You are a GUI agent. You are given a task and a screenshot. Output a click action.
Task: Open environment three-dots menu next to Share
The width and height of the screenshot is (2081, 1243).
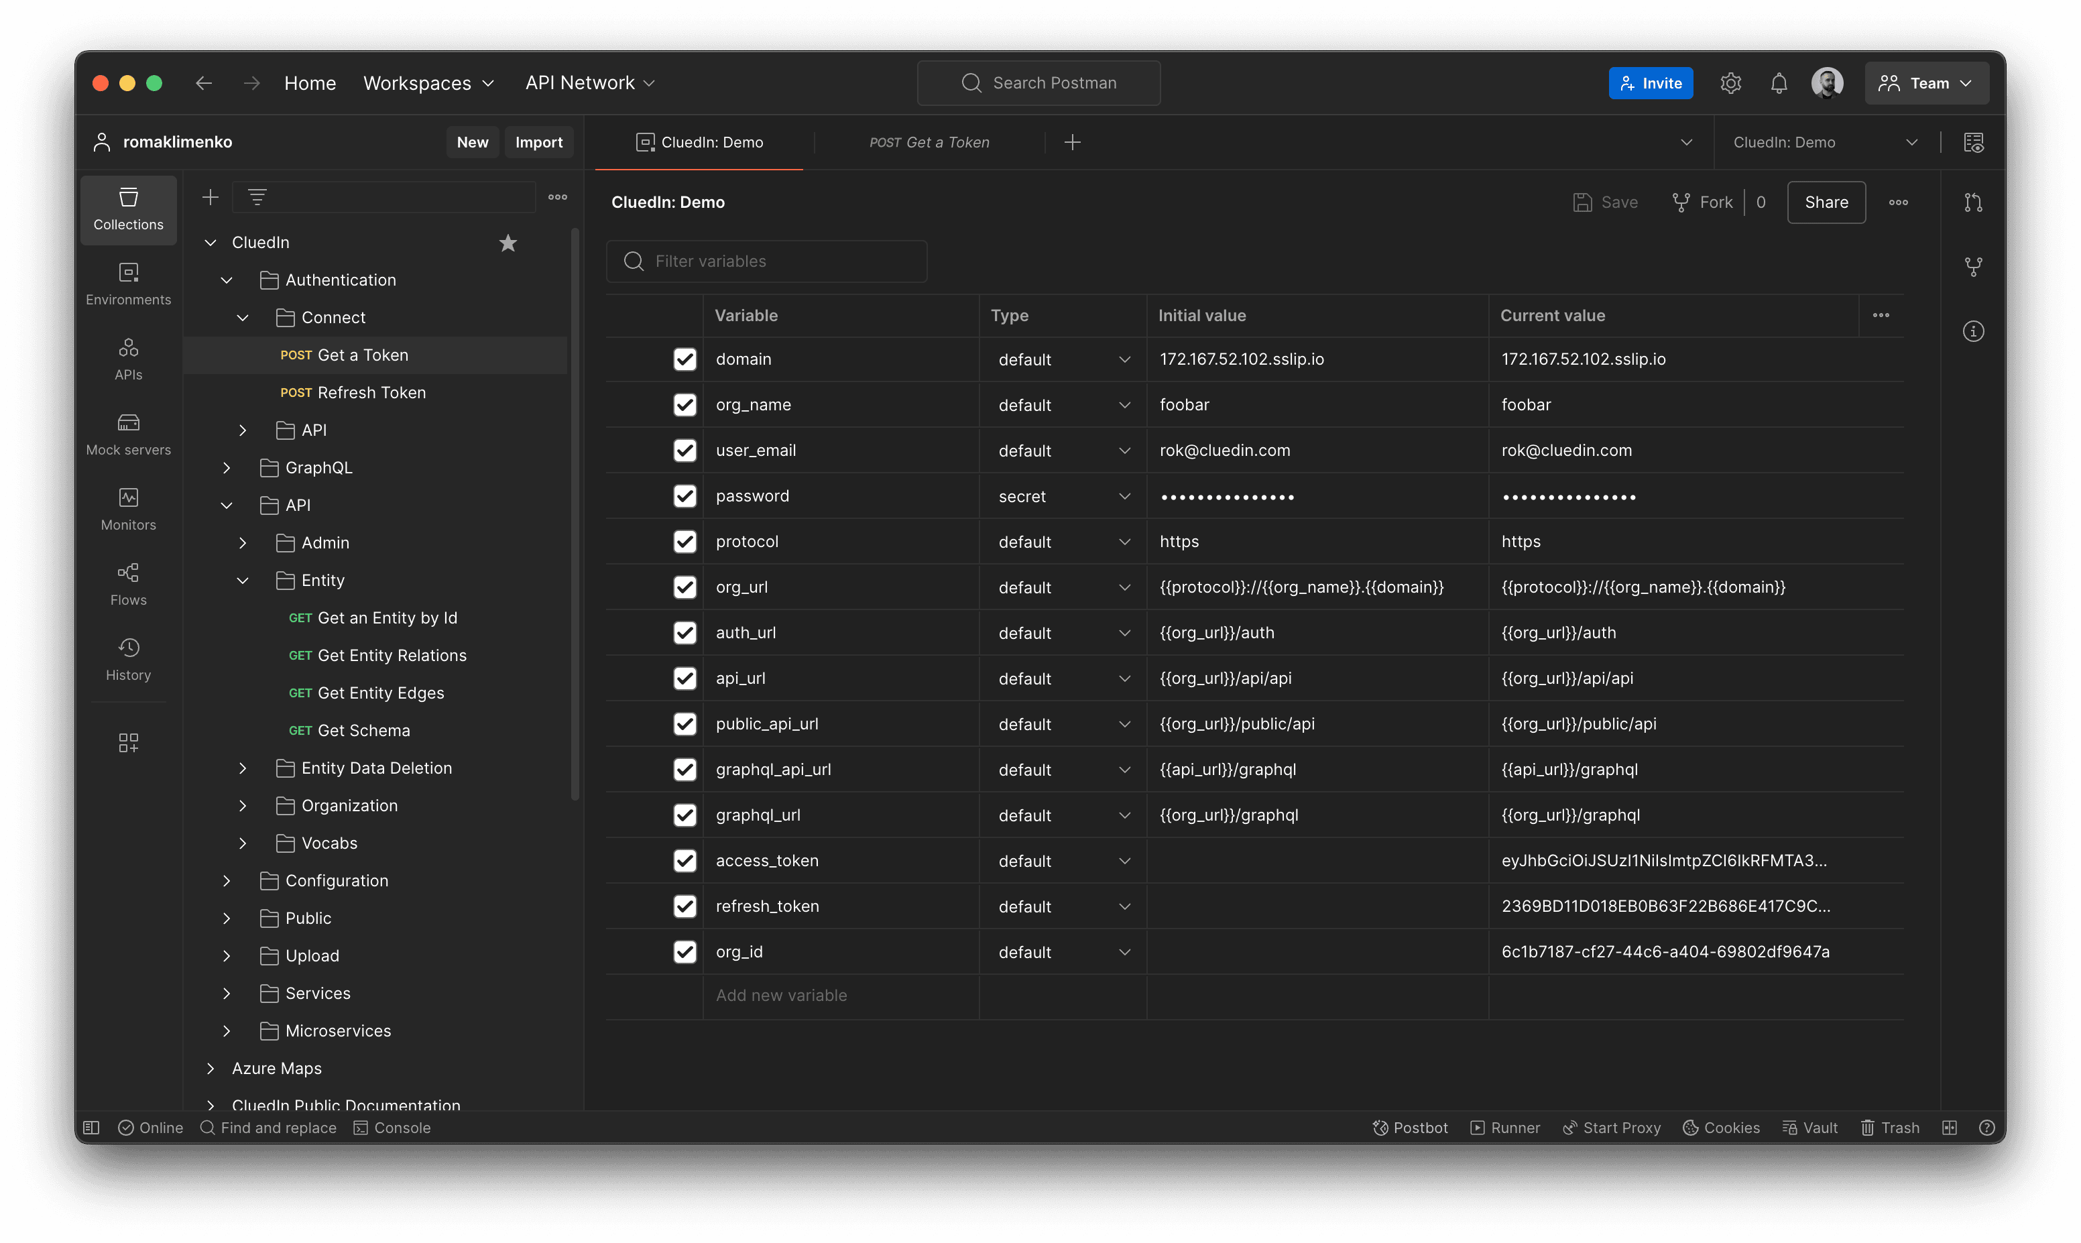tap(1899, 202)
